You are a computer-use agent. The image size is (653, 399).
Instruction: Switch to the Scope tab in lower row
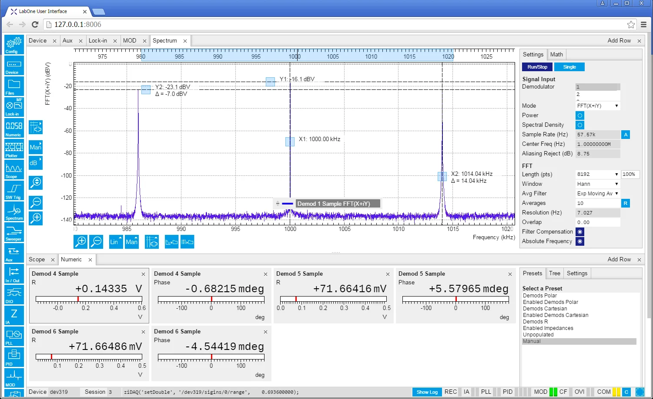[x=37, y=259]
